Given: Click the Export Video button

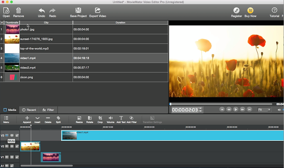Looking at the screenshot, I should click(98, 12).
